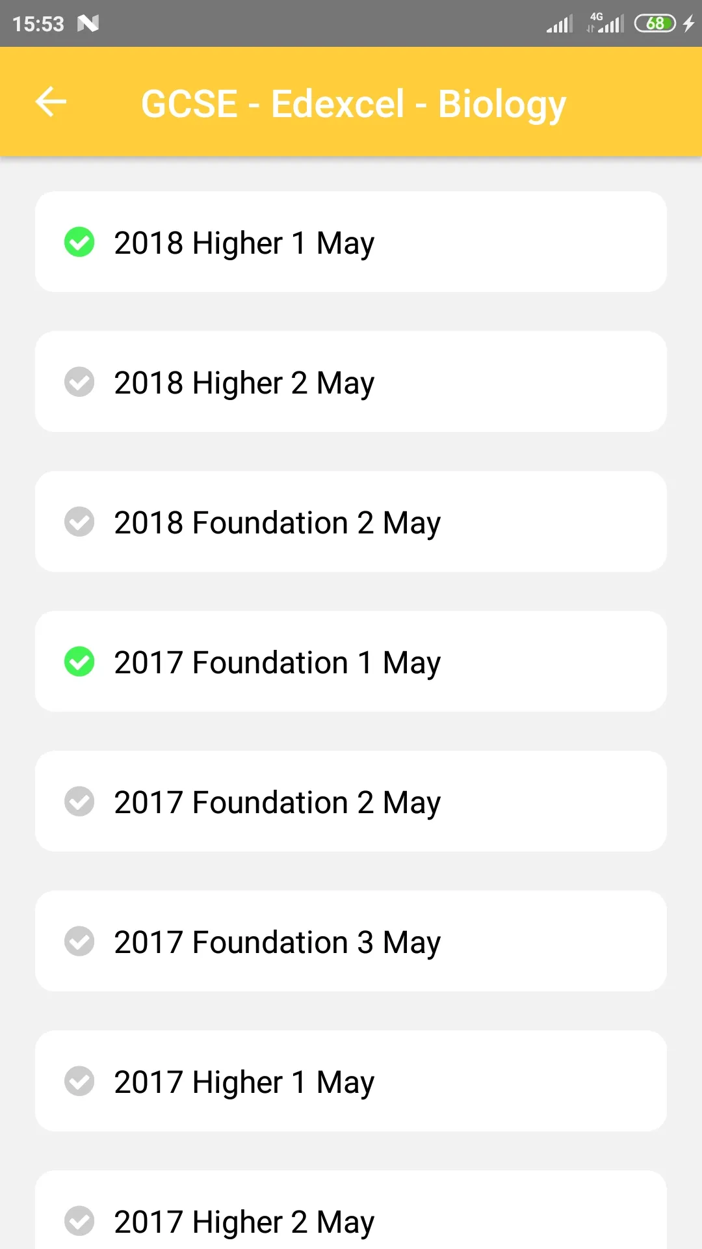
Task: Tap the back arrow icon
Action: click(x=51, y=102)
